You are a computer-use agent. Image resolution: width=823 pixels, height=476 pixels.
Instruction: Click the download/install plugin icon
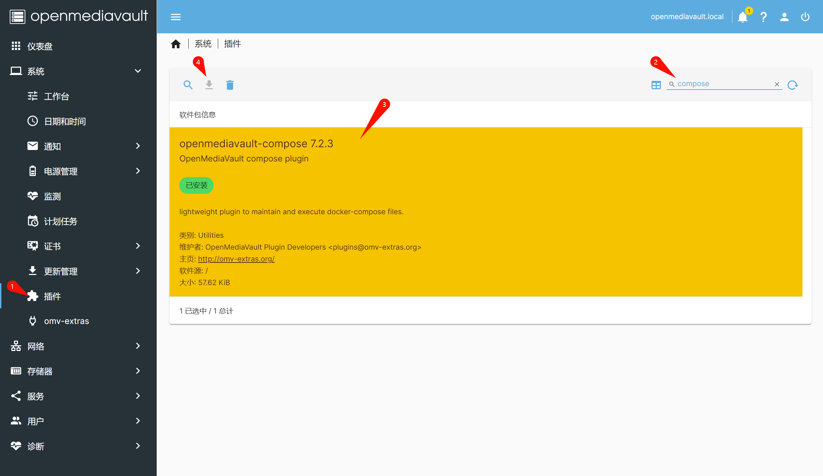coord(209,84)
